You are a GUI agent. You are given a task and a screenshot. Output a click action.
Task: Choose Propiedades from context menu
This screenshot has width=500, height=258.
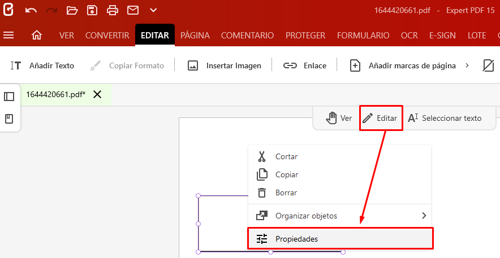tap(340, 239)
